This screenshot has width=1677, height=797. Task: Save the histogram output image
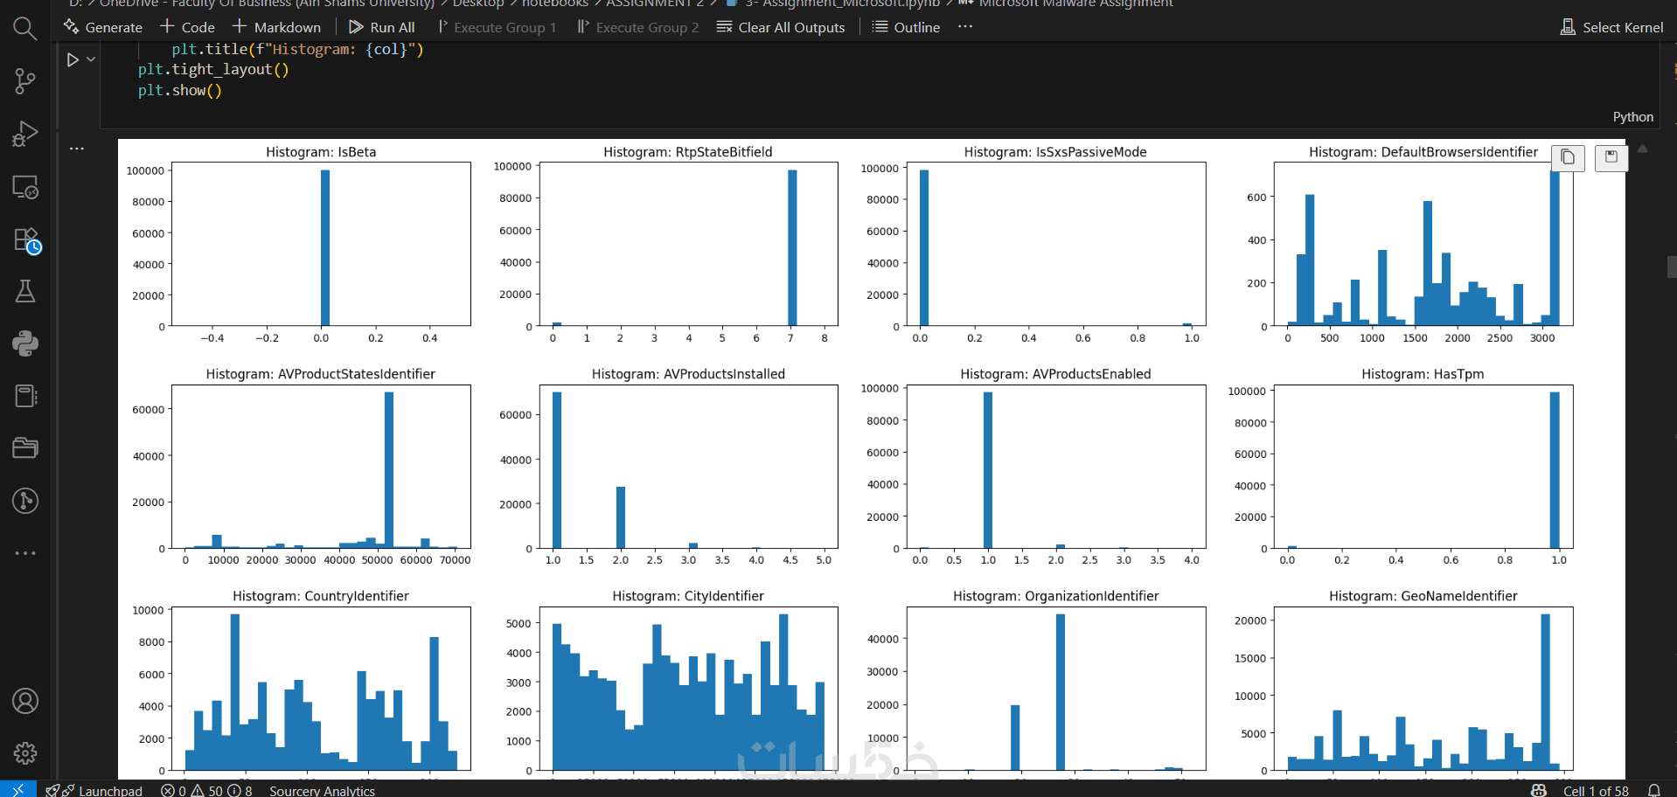pos(1611,157)
